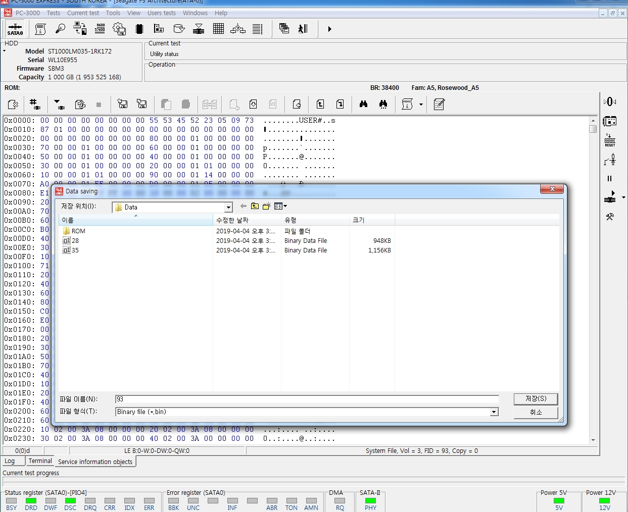Open the view menu dropdown in save dialog
This screenshot has height=512, width=628.
(280, 206)
